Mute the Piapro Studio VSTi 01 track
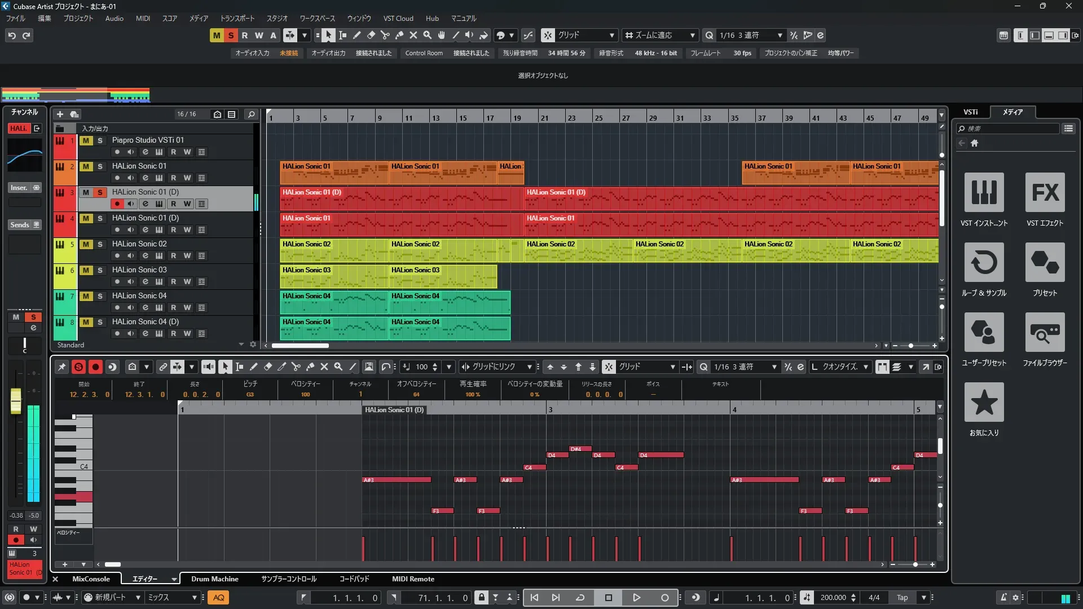The height and width of the screenshot is (609, 1083). click(86, 140)
